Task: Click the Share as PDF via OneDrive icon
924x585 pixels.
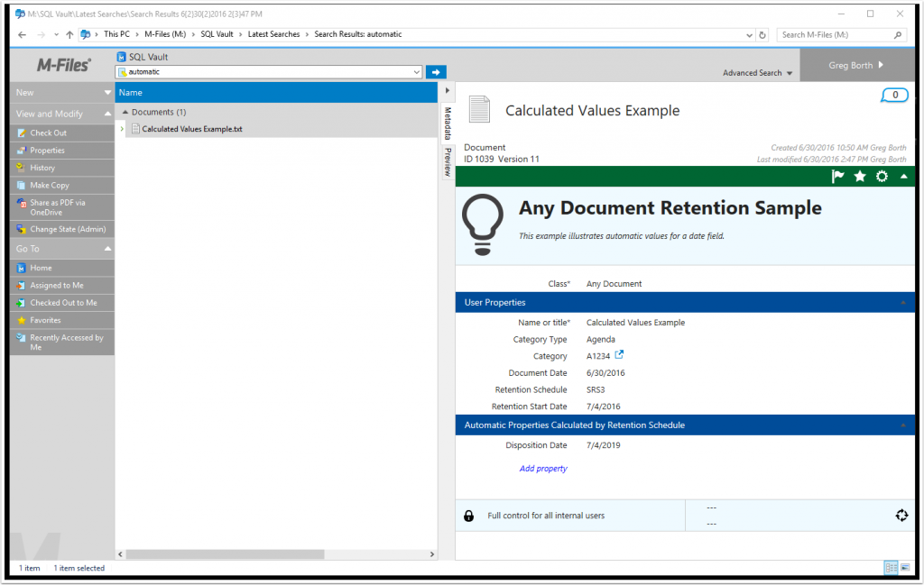Action: click(x=20, y=201)
